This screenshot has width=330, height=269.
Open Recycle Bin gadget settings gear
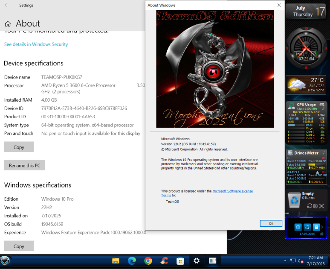[315, 206]
